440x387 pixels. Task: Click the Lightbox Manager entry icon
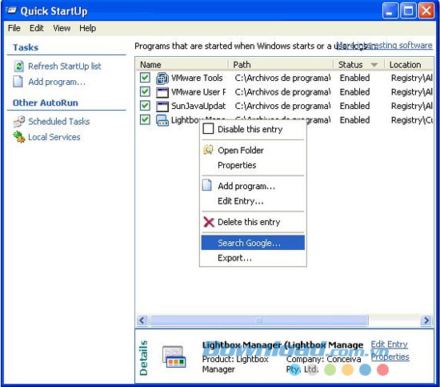point(162,120)
